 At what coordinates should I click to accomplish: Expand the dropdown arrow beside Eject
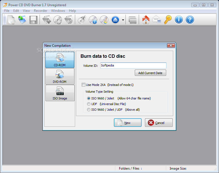click(123, 20)
